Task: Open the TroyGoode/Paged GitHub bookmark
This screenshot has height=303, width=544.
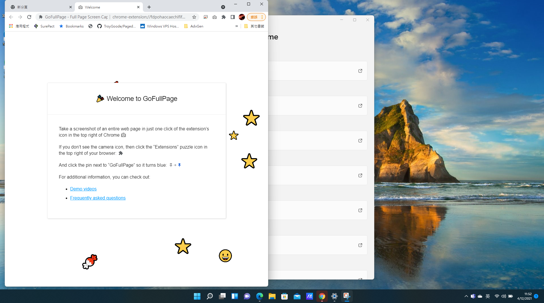Action: point(117,26)
